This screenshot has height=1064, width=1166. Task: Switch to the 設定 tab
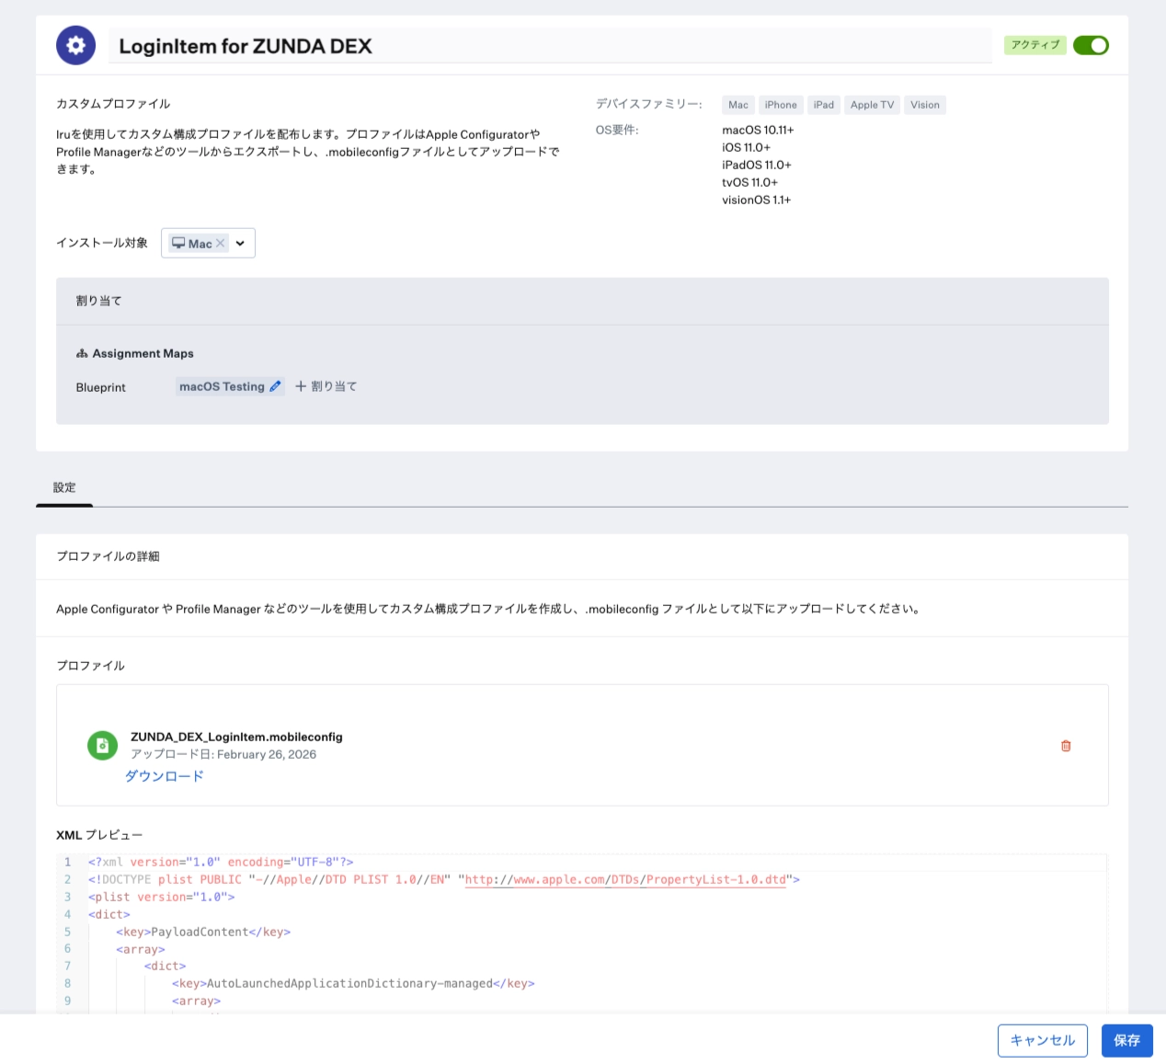[x=64, y=487]
